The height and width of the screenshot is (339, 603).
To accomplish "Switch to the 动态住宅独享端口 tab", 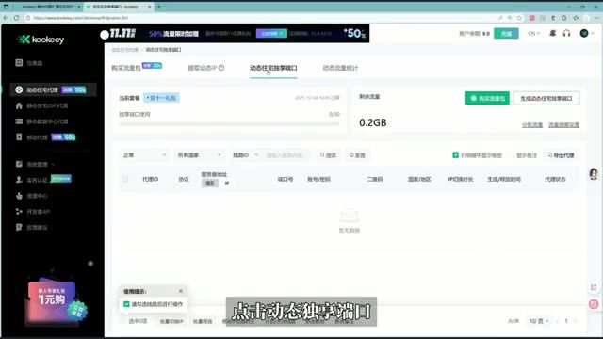I will tap(273, 68).
